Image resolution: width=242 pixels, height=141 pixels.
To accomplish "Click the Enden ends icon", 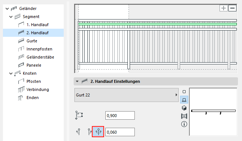I will tap(20, 98).
